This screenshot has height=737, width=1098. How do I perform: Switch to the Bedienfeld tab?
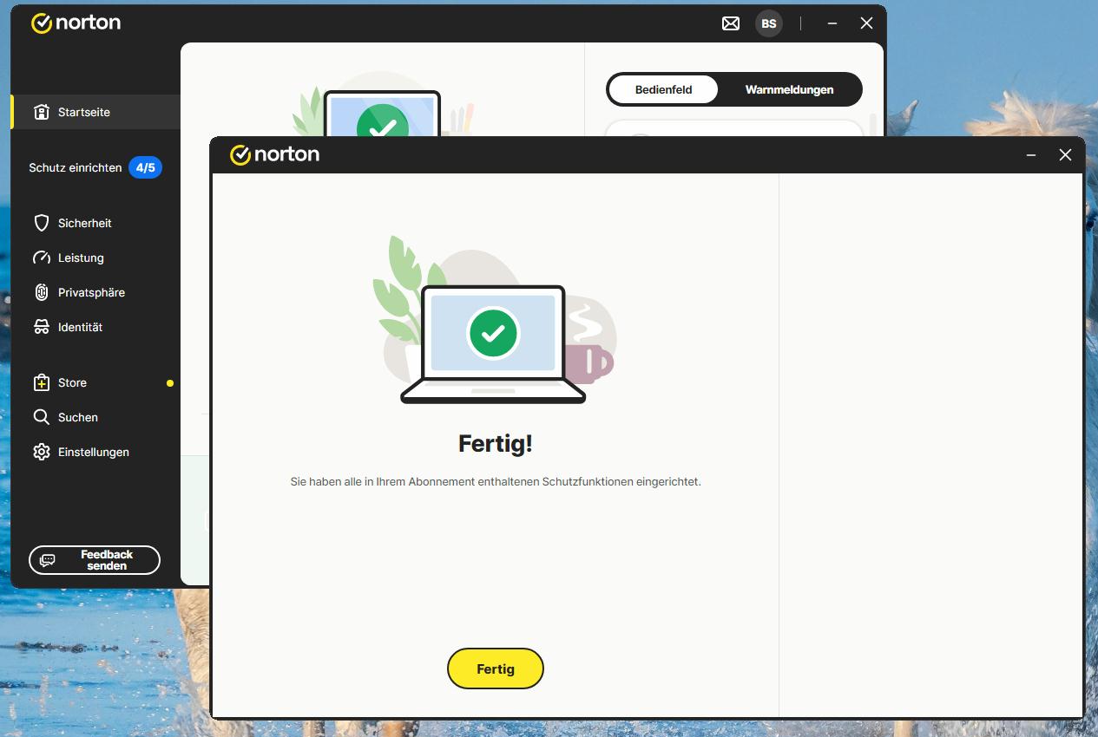pos(663,89)
